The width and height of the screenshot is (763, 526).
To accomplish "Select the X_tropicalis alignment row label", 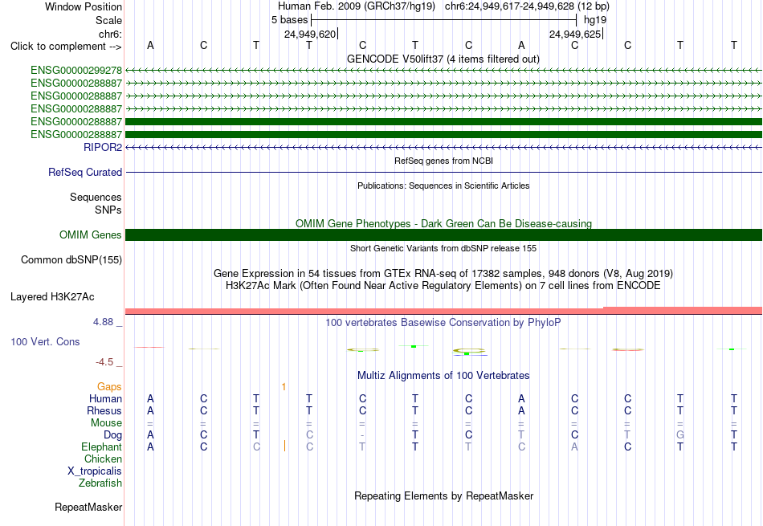I will 95,471.
